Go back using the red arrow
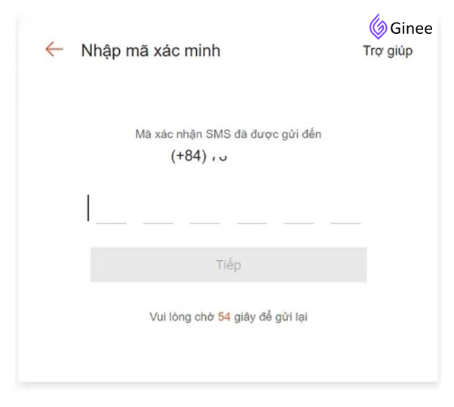This screenshot has height=407, width=454. pos(54,49)
